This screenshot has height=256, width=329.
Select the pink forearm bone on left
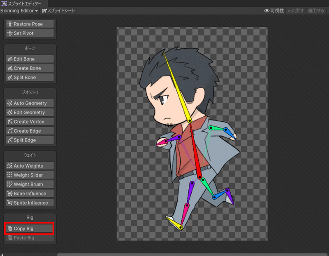[162, 142]
